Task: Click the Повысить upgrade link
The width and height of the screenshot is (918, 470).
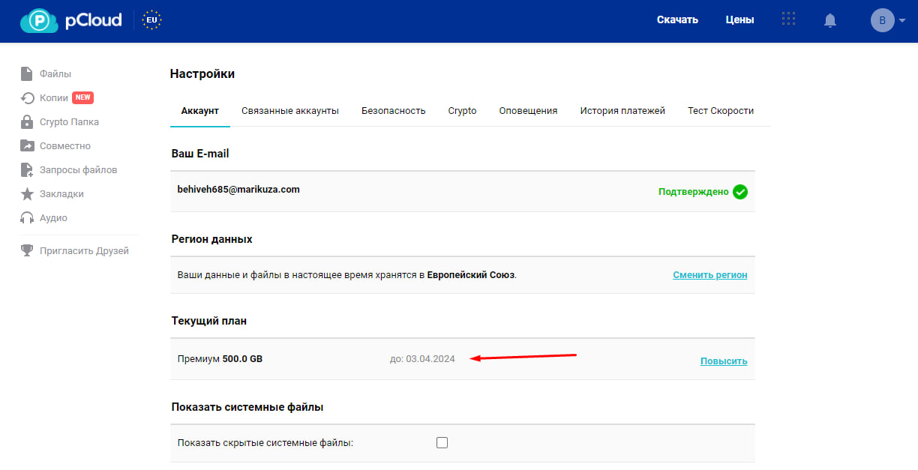Action: coord(723,361)
